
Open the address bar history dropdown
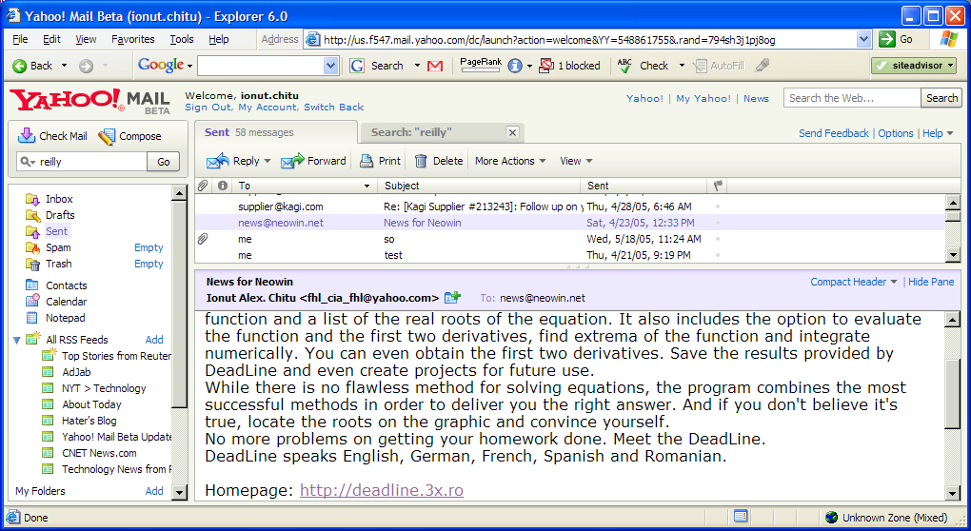pos(863,39)
